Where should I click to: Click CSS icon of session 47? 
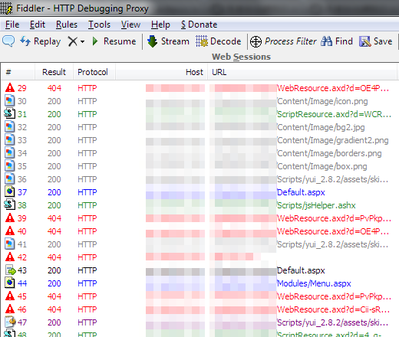tap(10, 322)
